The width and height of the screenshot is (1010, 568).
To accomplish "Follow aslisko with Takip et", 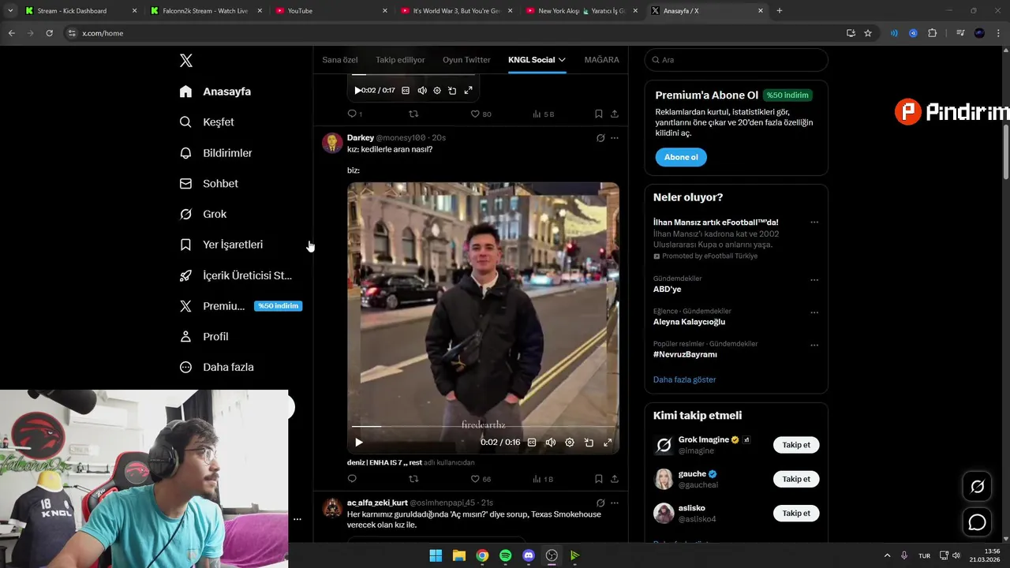I will 796,513.
